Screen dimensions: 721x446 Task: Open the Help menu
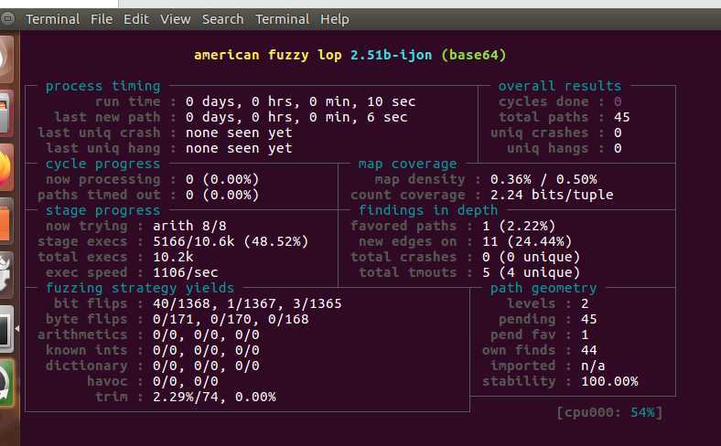(335, 19)
